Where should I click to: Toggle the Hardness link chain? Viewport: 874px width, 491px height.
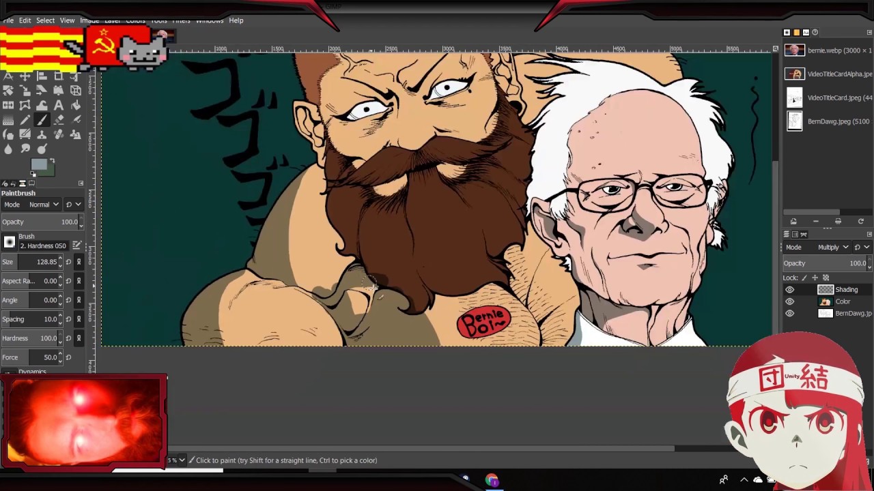point(79,338)
